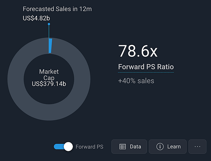The width and height of the screenshot is (211, 161).
Task: Click the blue leader line above donut
Action: [49, 32]
